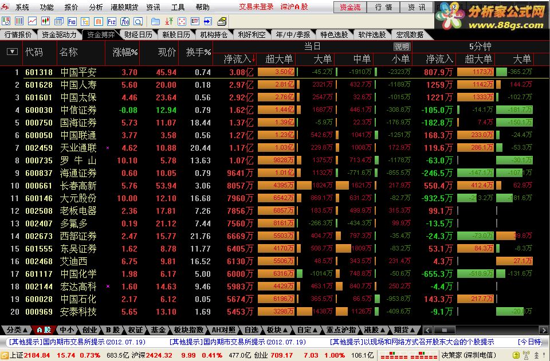Click the 资讯 button at top right
The image size is (550, 361).
[417, 7]
